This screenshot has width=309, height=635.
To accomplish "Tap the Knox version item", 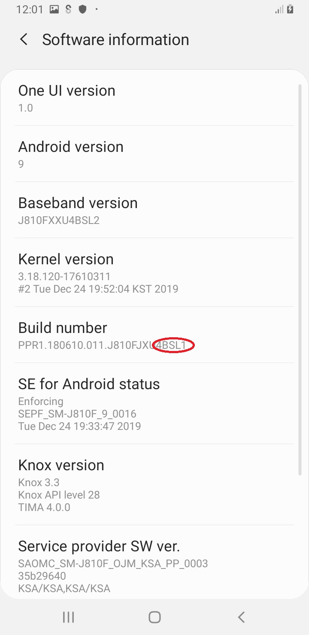I will point(154,485).
